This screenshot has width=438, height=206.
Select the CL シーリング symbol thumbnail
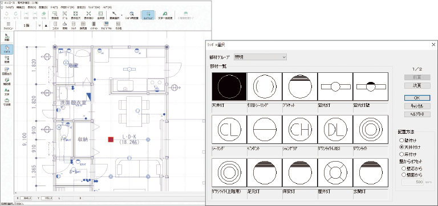pos(229,129)
